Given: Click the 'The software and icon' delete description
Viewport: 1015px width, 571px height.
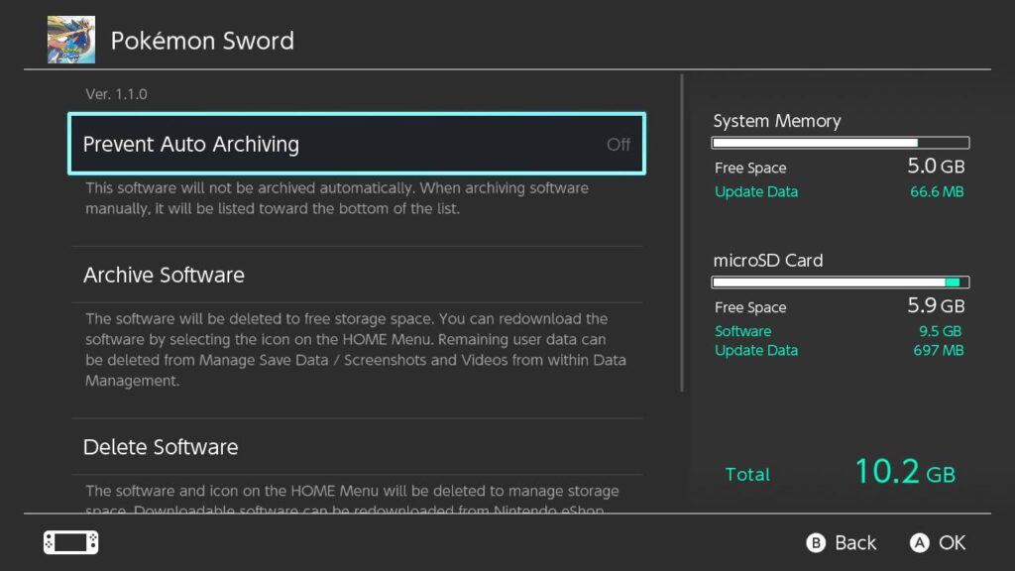Looking at the screenshot, I should pos(352,500).
